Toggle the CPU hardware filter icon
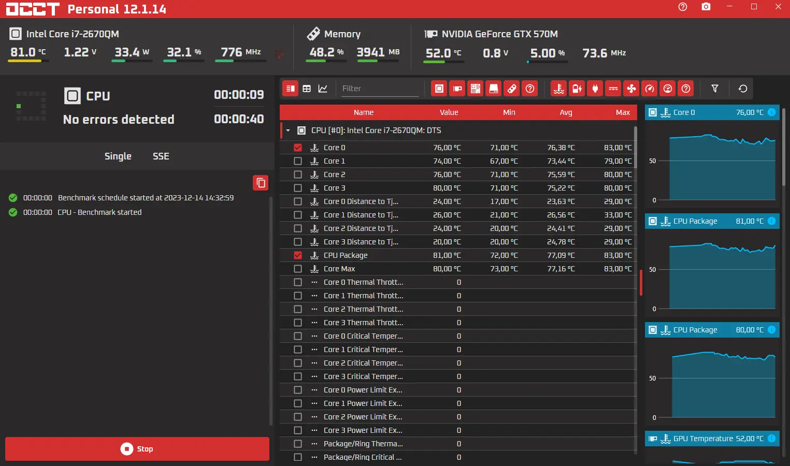The height and width of the screenshot is (466, 790). tap(439, 89)
